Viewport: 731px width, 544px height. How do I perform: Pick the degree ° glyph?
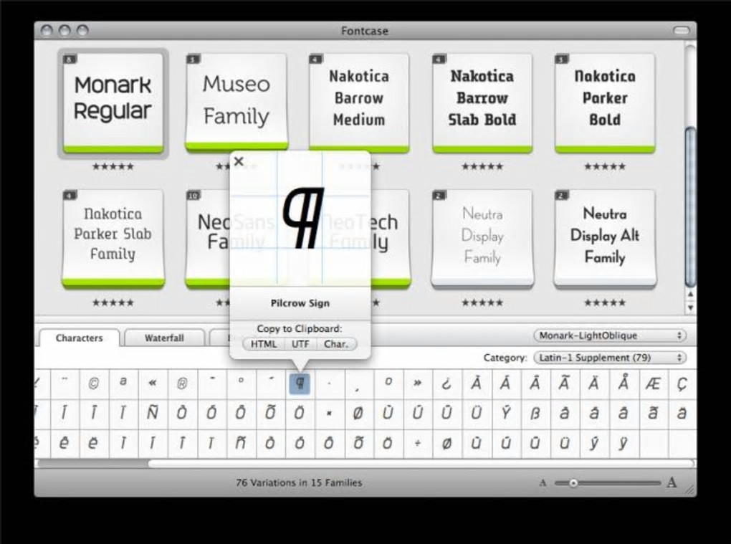[x=241, y=383]
